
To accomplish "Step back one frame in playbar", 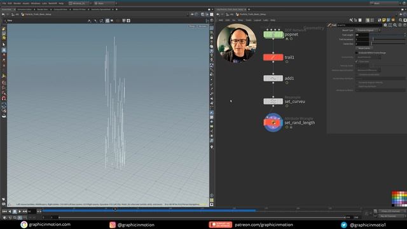I will point(10,211).
